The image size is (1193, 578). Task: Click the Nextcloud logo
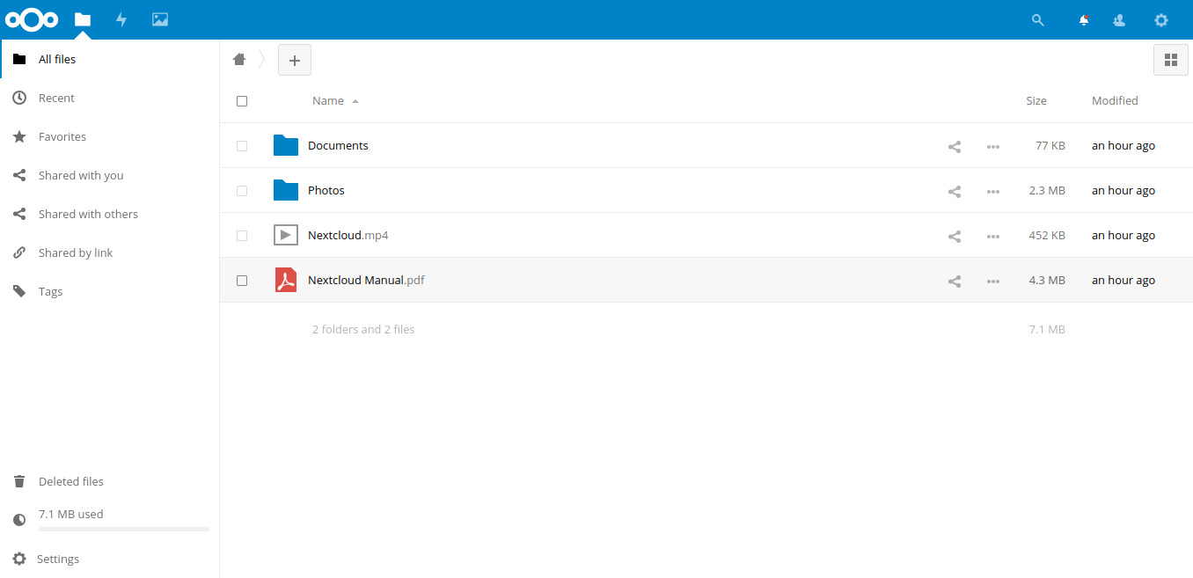(32, 19)
